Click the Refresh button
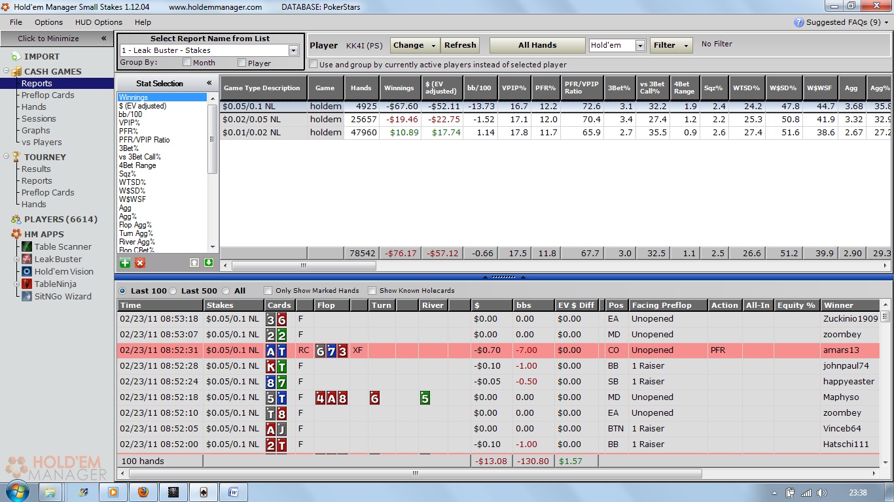This screenshot has height=502, width=894. pyautogui.click(x=460, y=46)
